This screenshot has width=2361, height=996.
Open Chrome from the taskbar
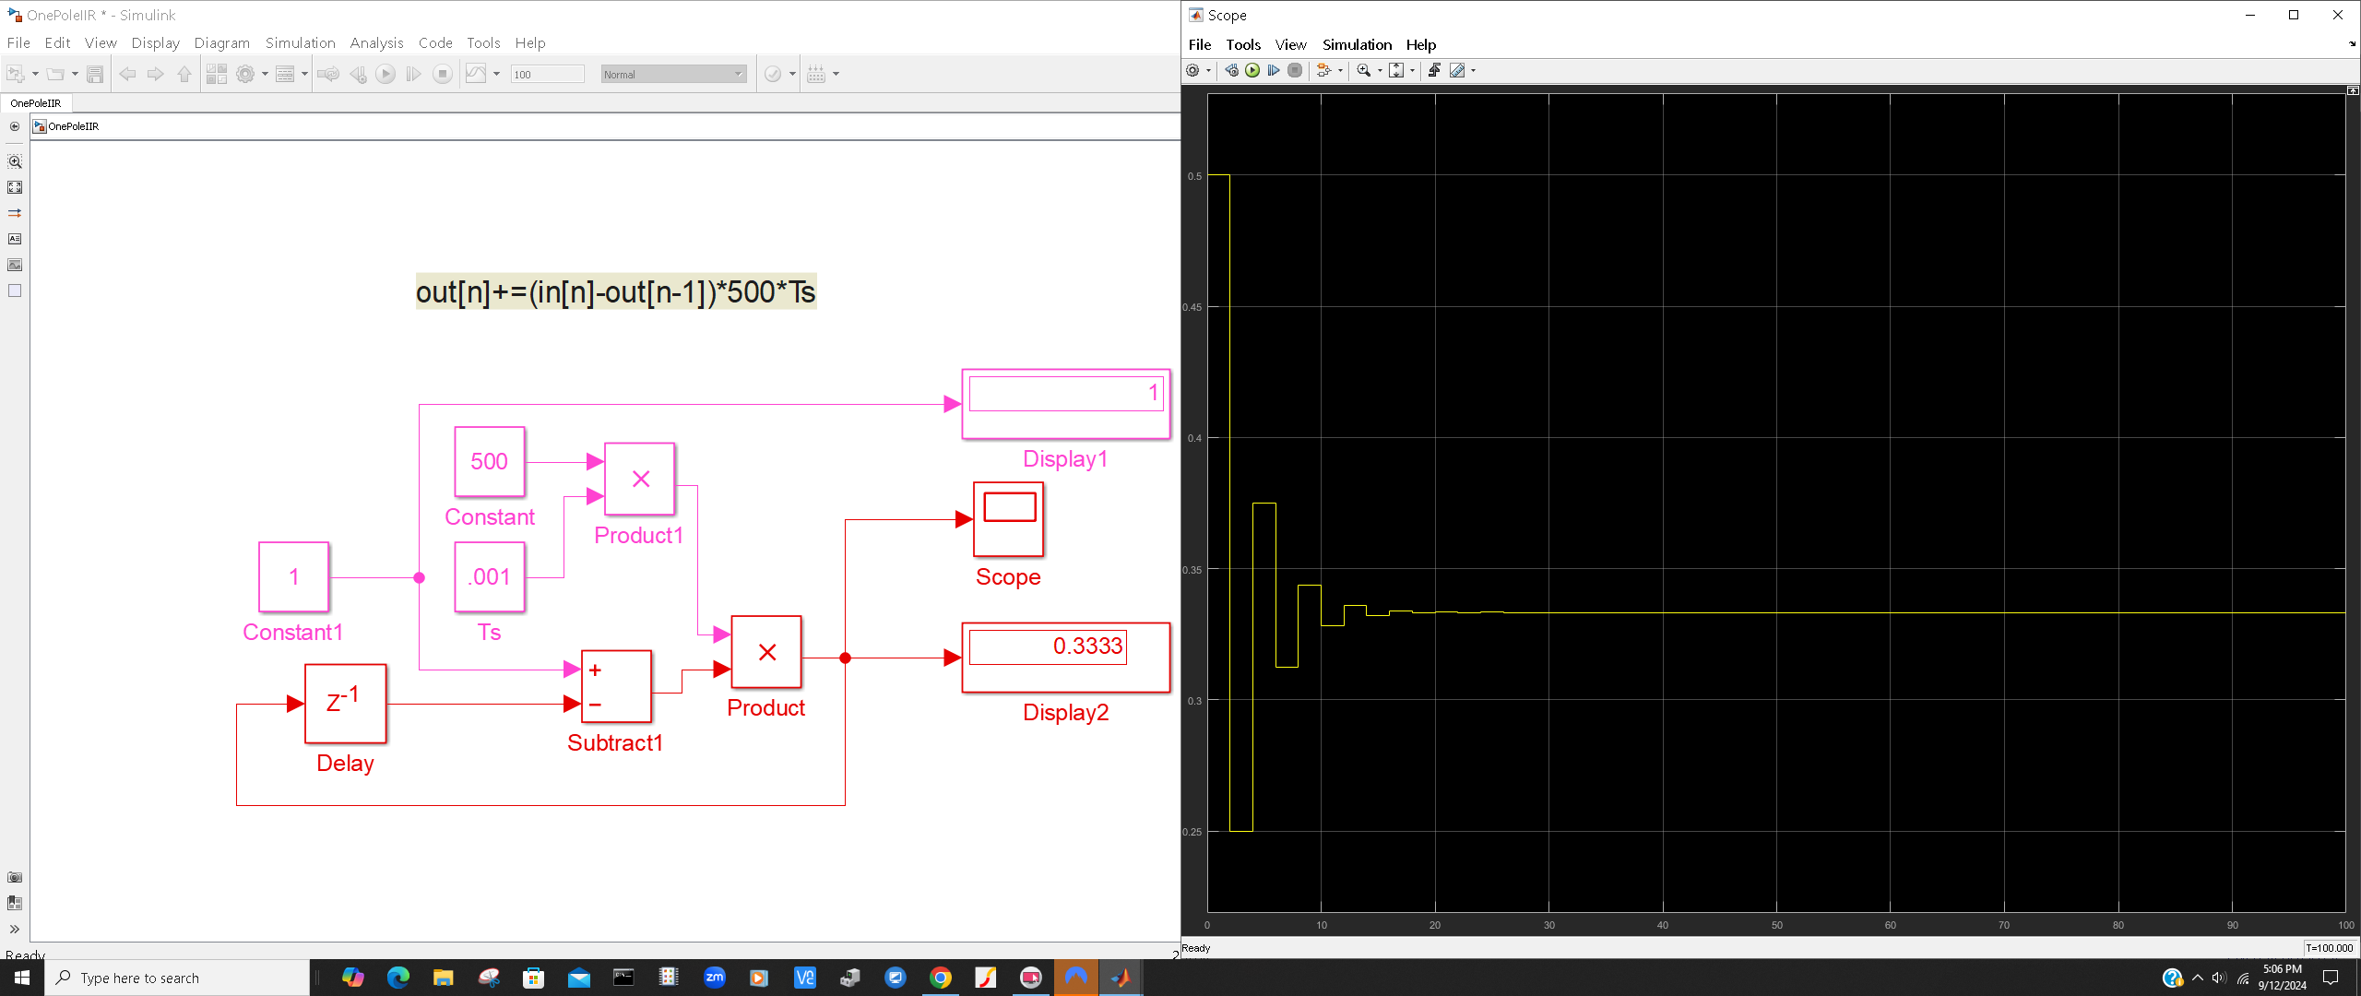click(940, 978)
